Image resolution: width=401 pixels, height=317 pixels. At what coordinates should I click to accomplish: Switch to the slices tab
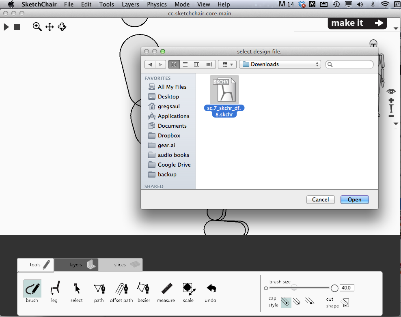pos(121,265)
